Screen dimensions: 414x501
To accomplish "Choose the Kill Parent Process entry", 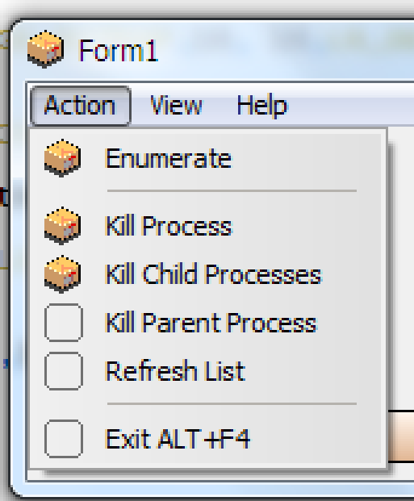I will [206, 323].
